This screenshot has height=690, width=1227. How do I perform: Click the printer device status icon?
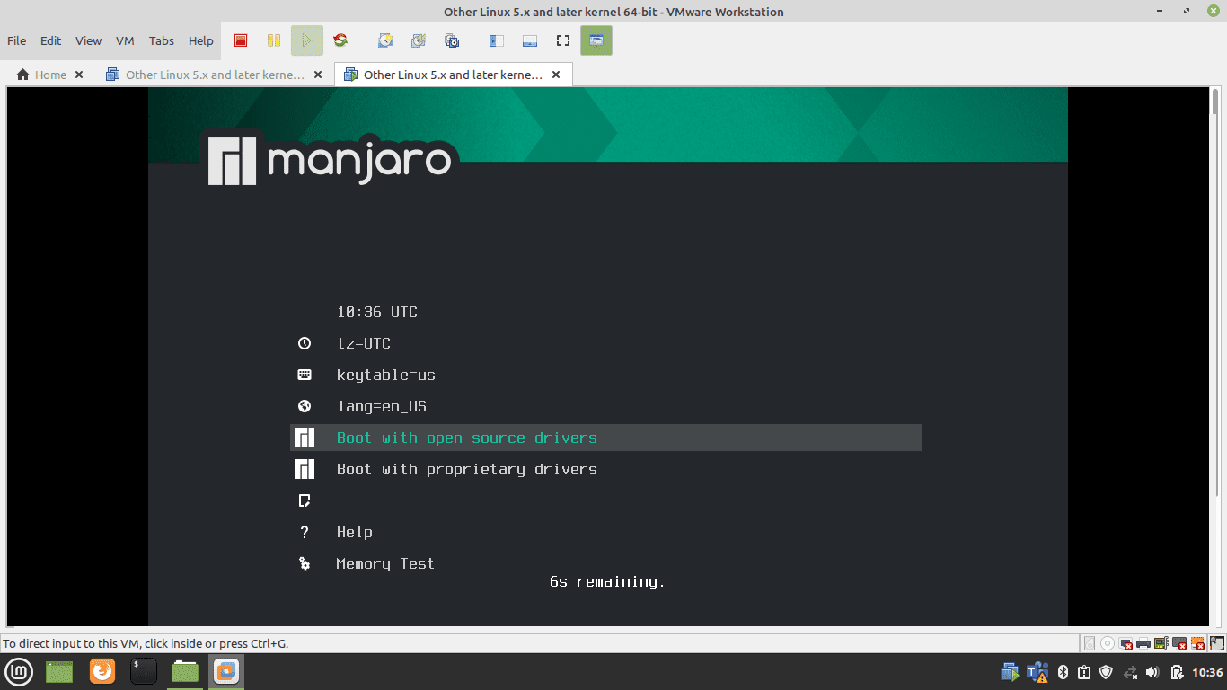click(x=1143, y=643)
